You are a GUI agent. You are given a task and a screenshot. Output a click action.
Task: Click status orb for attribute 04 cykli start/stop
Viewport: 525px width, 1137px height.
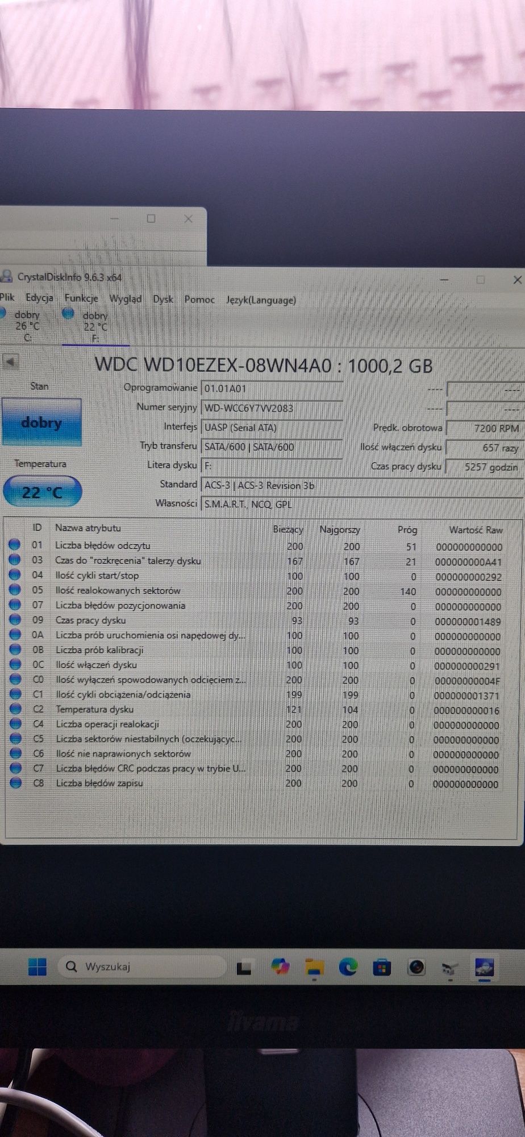click(x=15, y=575)
